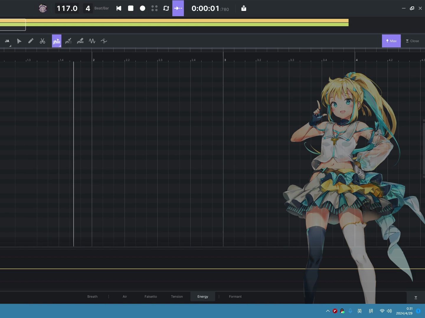Select the arrow pointer tool
The width and height of the screenshot is (425, 318).
pyautogui.click(x=19, y=41)
